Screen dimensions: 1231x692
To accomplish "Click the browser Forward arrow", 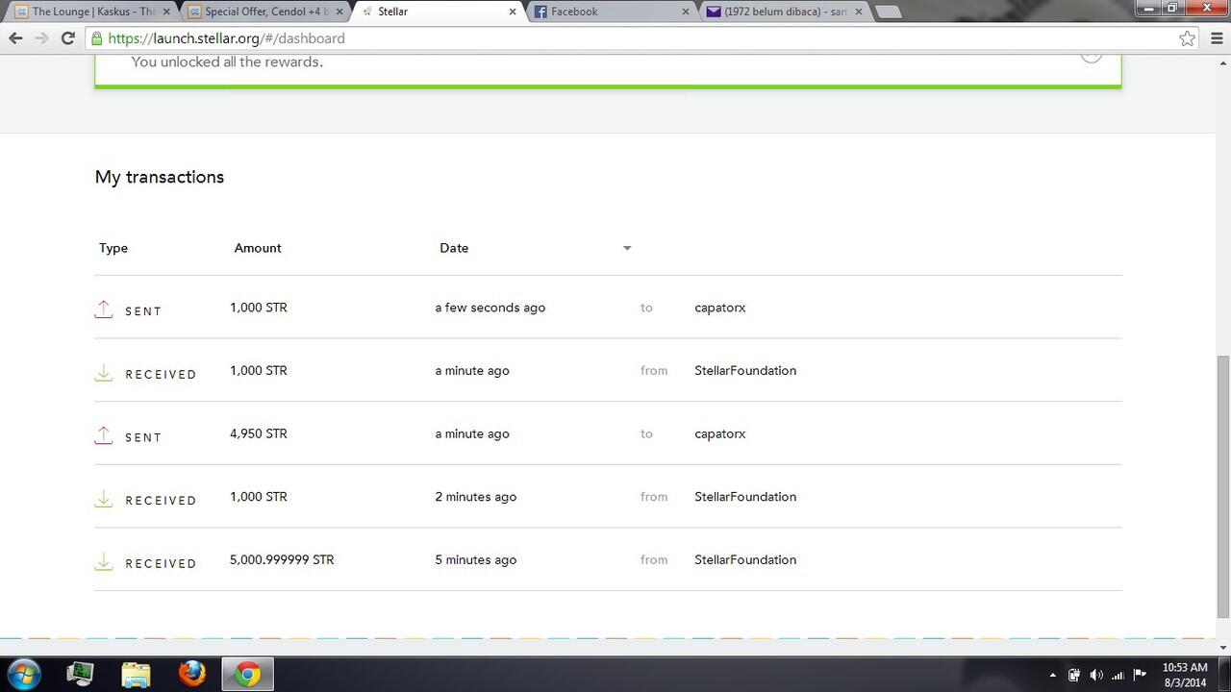I will click(x=41, y=38).
